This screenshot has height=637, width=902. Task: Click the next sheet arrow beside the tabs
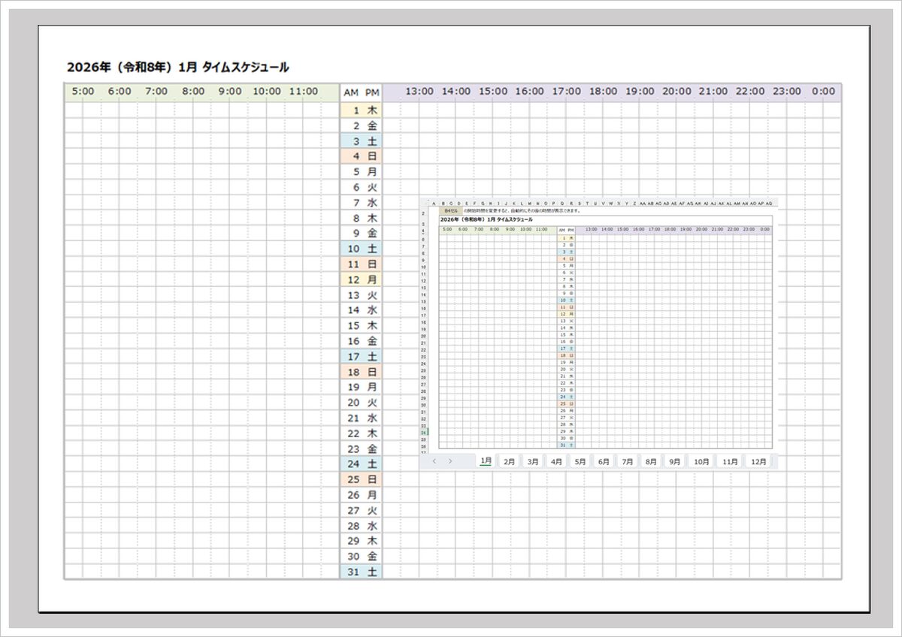(x=450, y=461)
